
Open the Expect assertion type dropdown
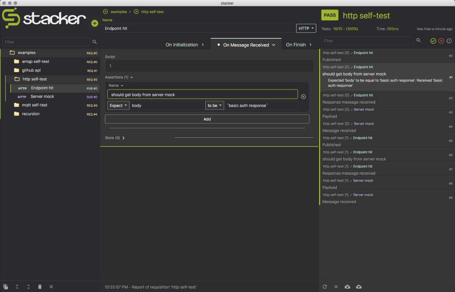tap(118, 105)
